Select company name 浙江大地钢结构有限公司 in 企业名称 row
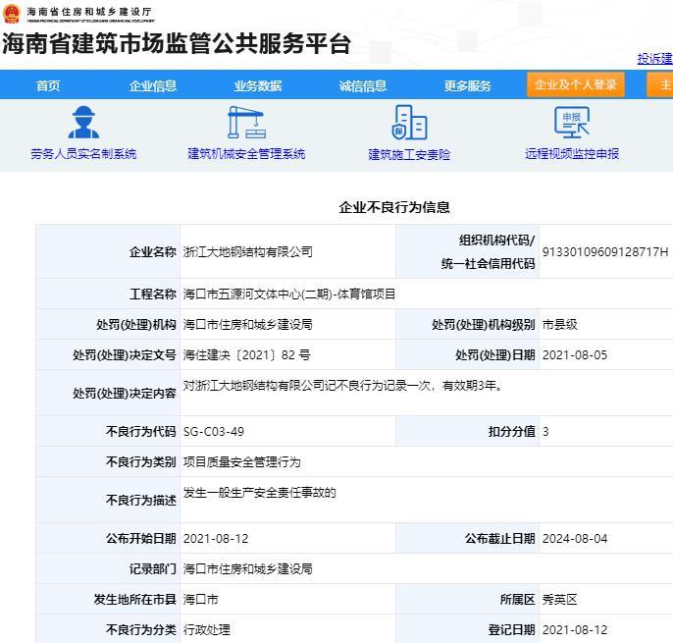This screenshot has height=643, width=673. tap(247, 251)
